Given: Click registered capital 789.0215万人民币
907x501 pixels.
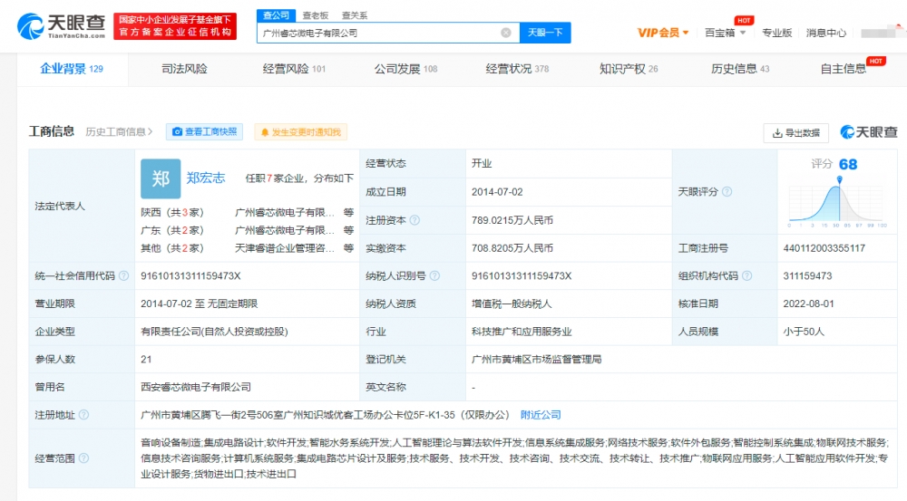Looking at the screenshot, I should point(512,220).
